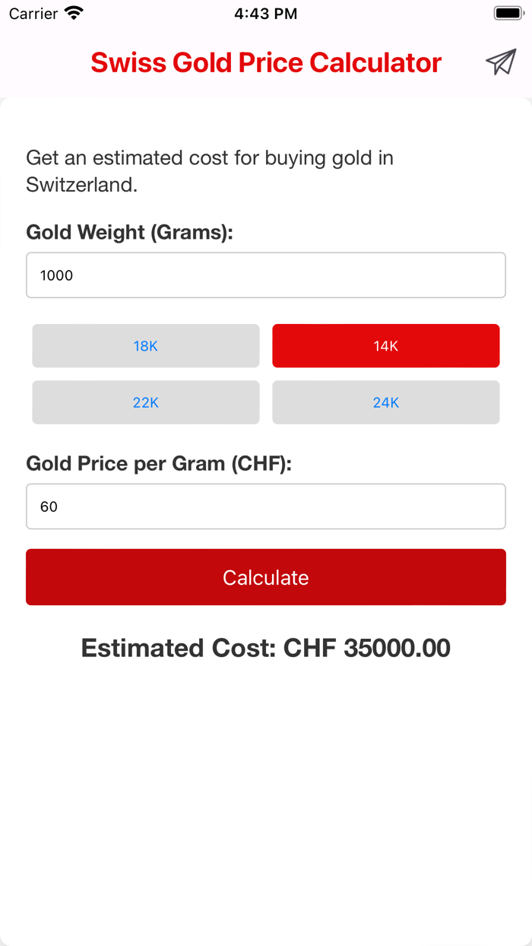Viewport: 532px width, 946px height.
Task: Tap the clock showing 4:43 PM
Action: point(266,13)
